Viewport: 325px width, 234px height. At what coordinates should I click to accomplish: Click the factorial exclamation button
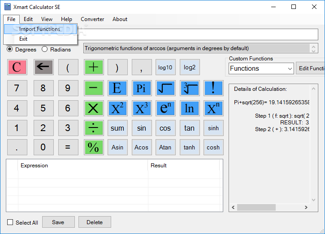pyautogui.click(x=213, y=88)
